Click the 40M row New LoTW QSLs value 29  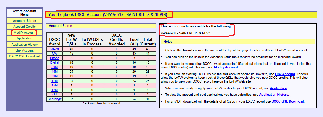point(71,72)
